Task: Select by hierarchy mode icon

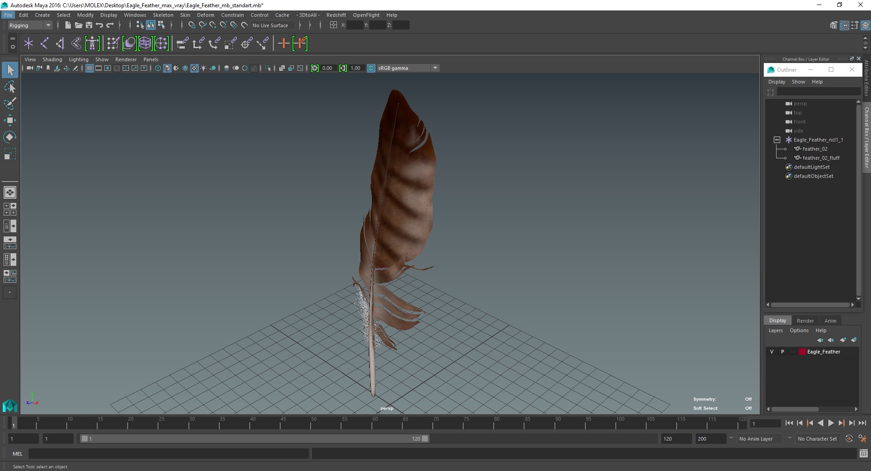Action: point(140,25)
